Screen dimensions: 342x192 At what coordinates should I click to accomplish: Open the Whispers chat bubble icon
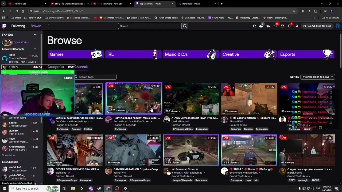pyautogui.click(x=290, y=26)
